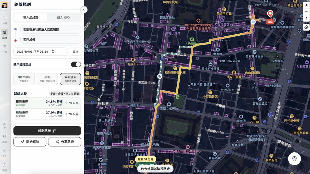Click the green 91號綠地 park icon
The width and height of the screenshot is (310, 174).
192,39
